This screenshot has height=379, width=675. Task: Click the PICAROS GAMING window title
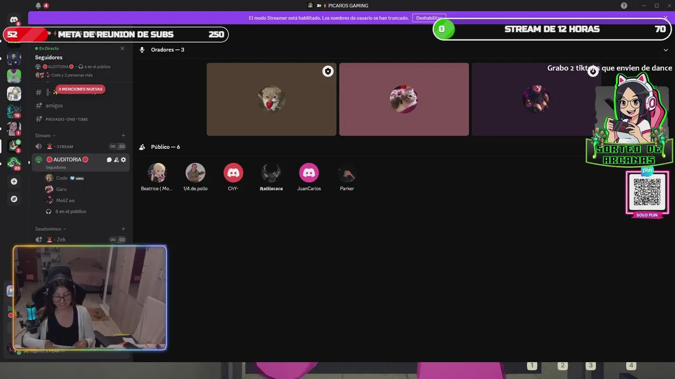348,6
